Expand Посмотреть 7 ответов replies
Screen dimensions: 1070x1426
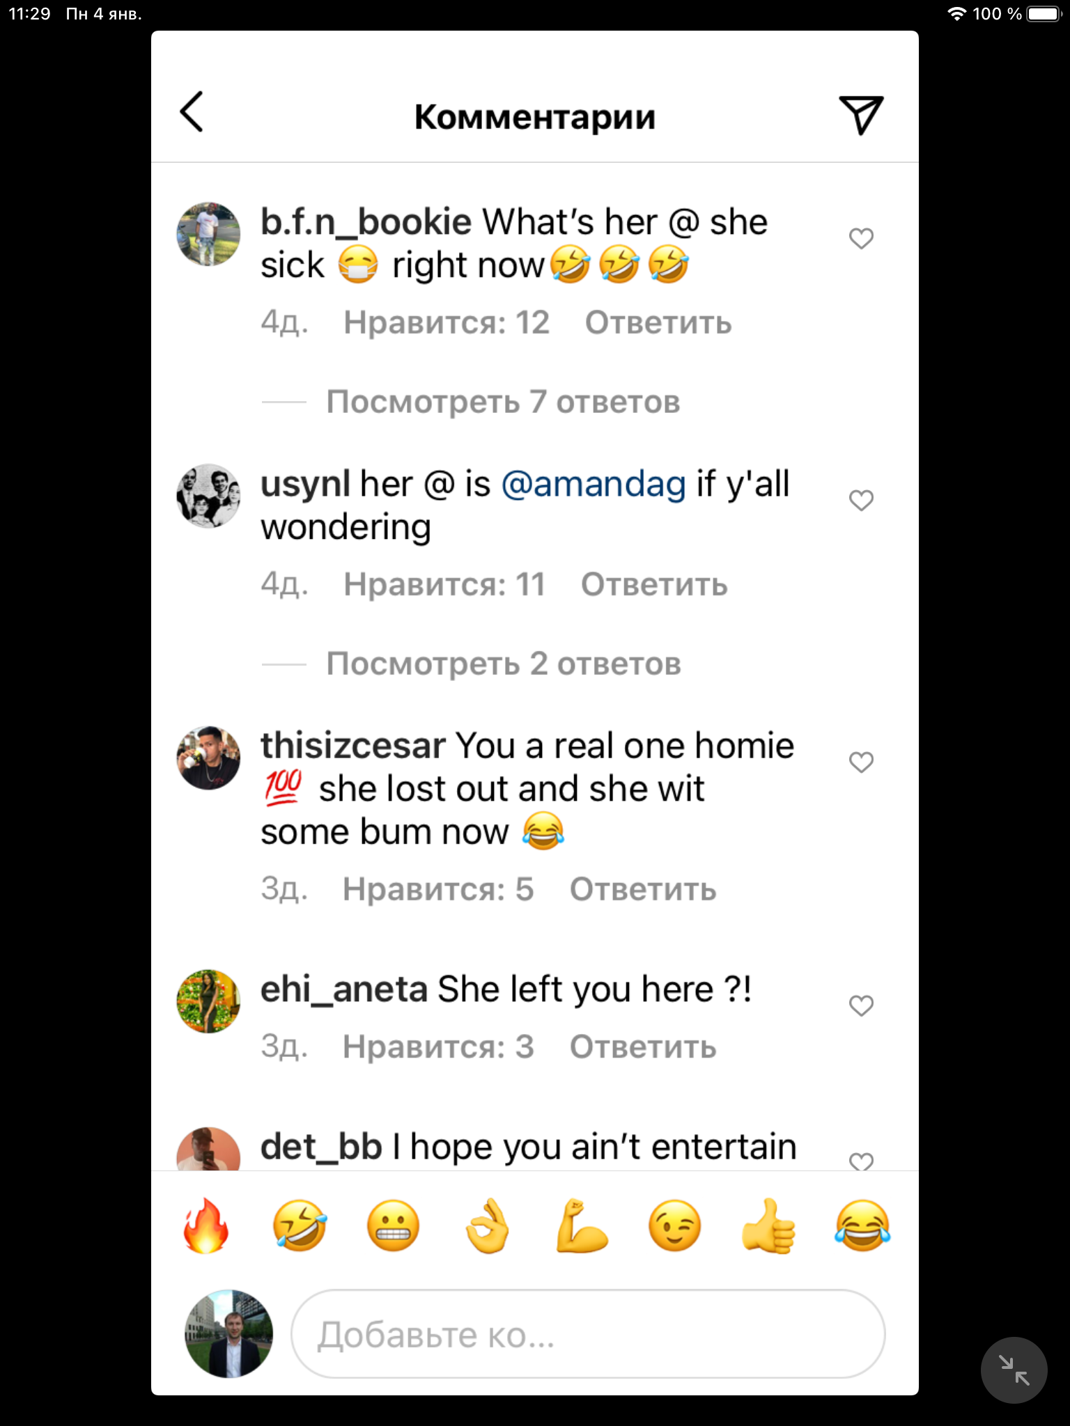[503, 402]
